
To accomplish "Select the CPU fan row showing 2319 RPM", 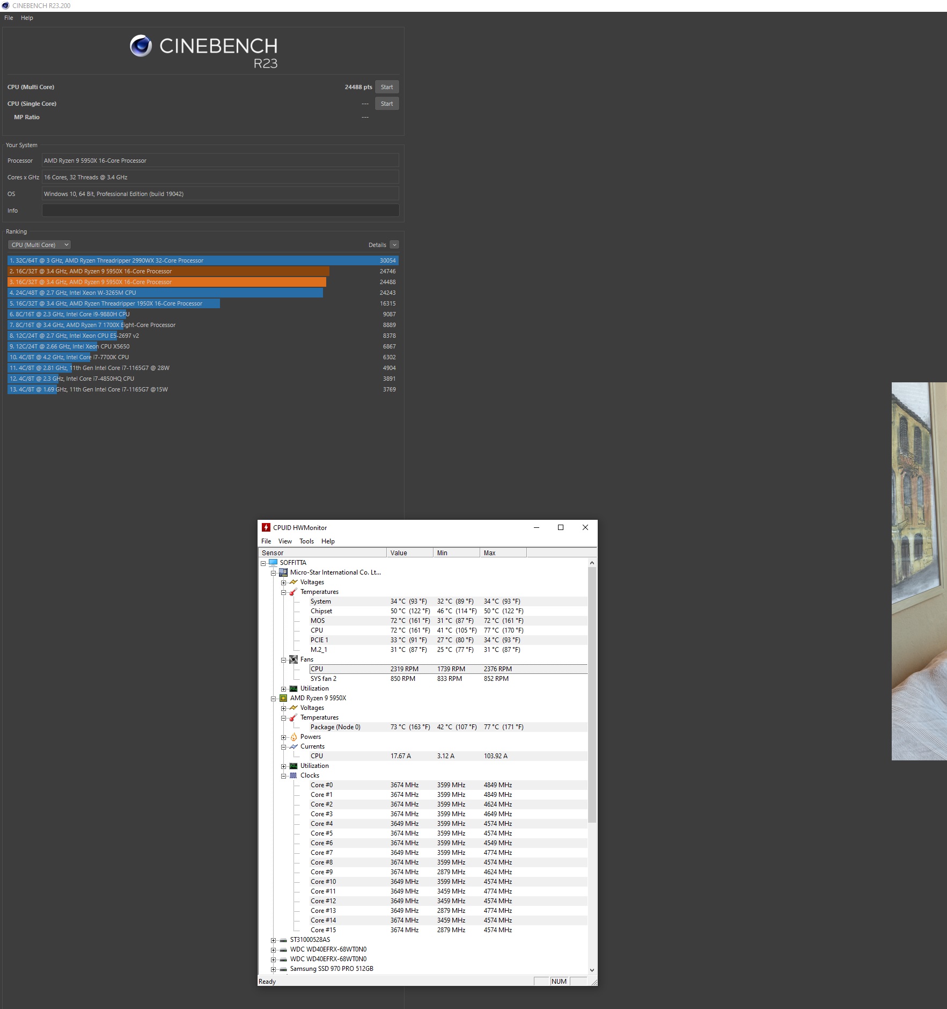I will click(x=448, y=669).
